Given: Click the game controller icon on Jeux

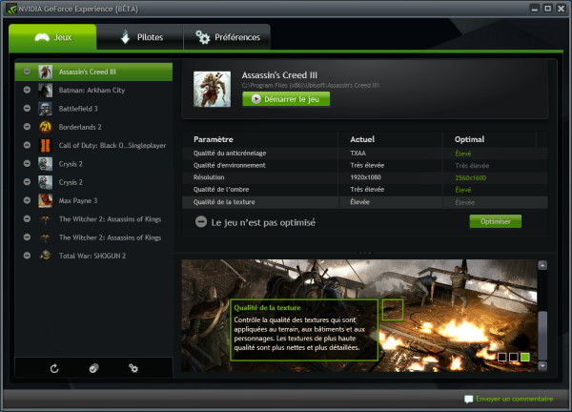Looking at the screenshot, I should pyautogui.click(x=42, y=37).
